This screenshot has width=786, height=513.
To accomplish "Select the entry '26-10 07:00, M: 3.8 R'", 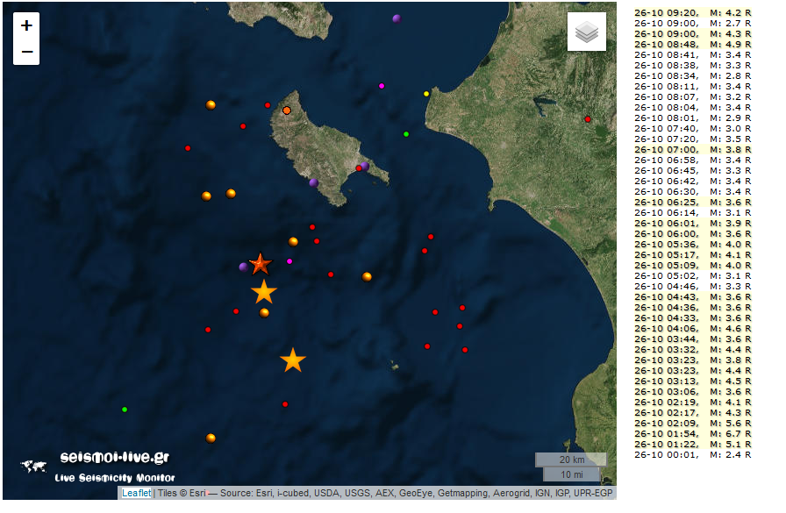I will click(692, 150).
